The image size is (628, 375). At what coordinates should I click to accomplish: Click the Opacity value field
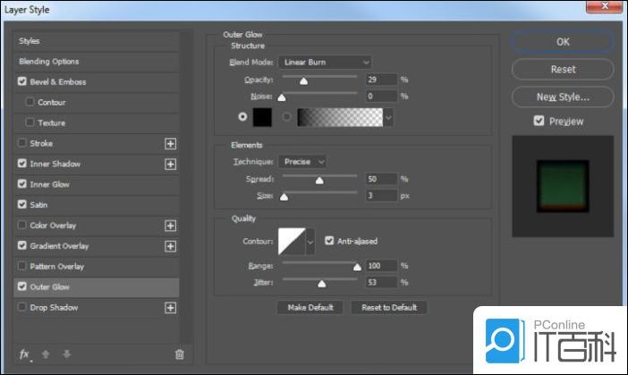(381, 80)
